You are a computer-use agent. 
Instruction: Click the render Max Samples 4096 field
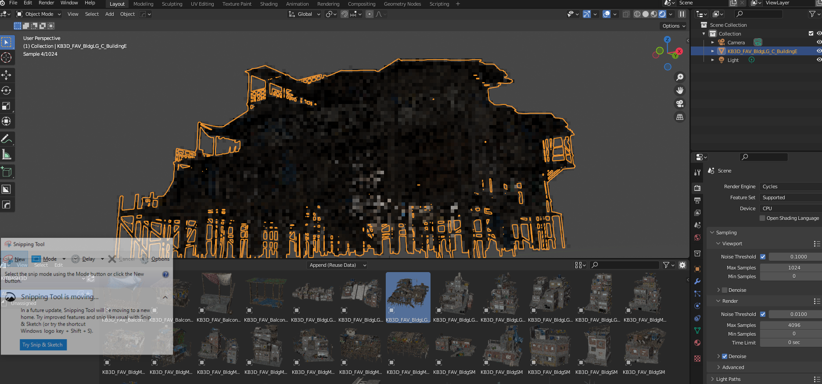[791, 325]
